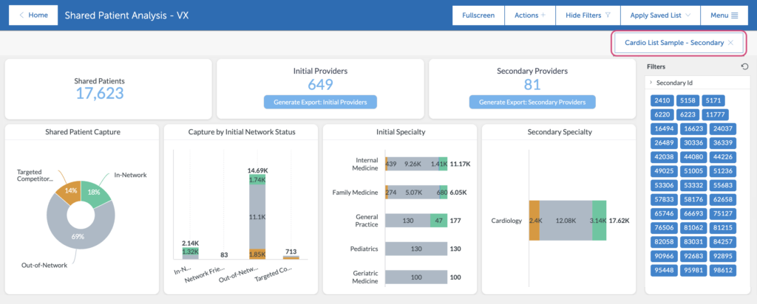
Task: Click Generate Export: Initial Providers button
Action: pyautogui.click(x=320, y=102)
